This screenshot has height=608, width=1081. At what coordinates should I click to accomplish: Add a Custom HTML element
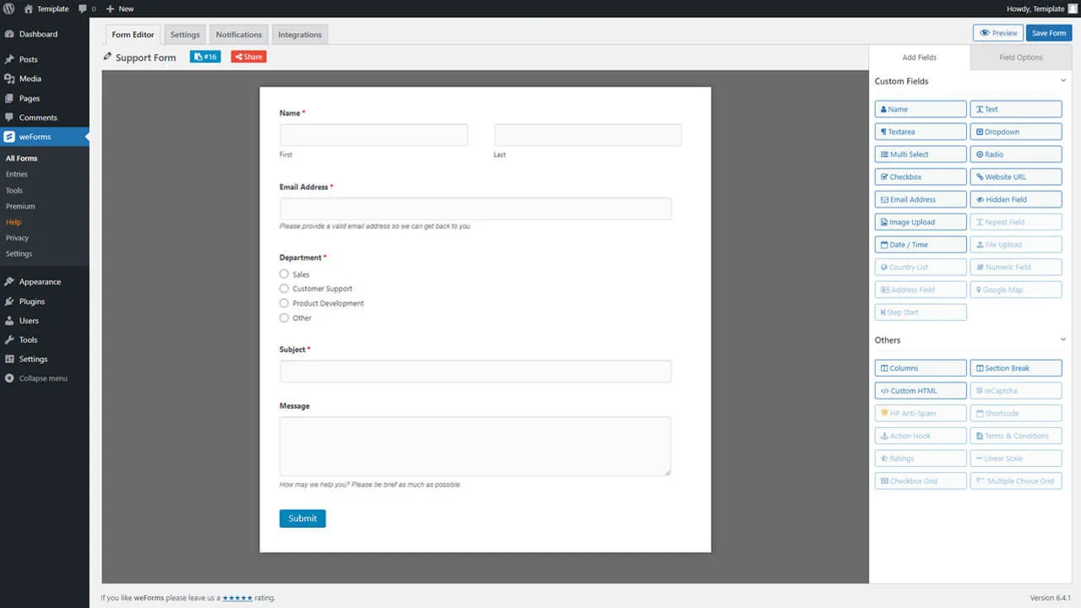click(921, 391)
